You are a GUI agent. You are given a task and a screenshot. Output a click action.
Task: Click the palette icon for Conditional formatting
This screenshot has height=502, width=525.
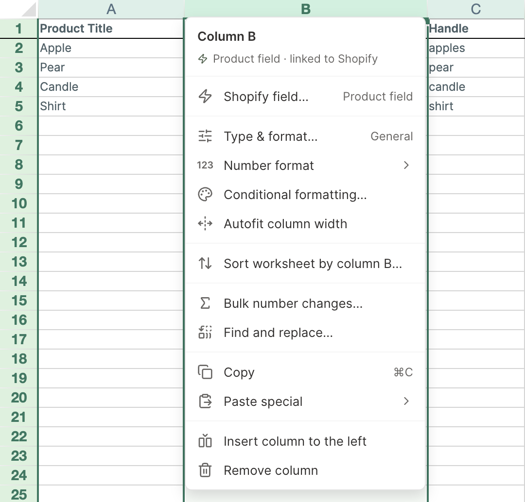(x=205, y=194)
